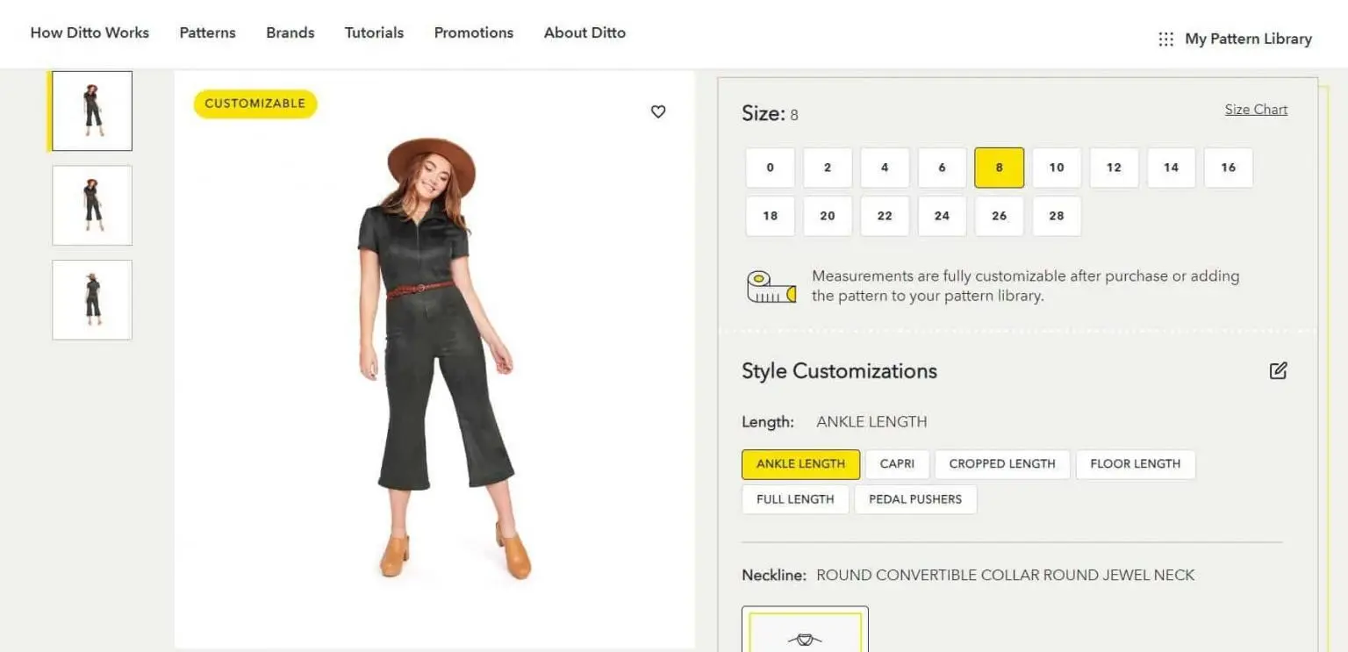
Task: Go to How Ditto Works page
Action: point(90,32)
